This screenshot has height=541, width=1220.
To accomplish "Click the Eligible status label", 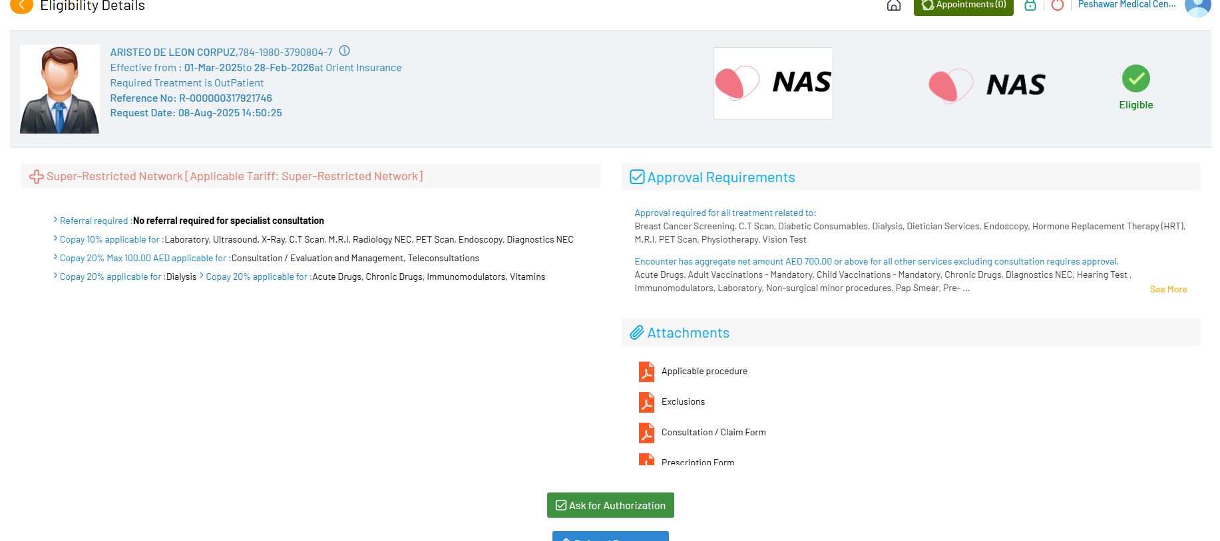I will click(x=1136, y=105).
